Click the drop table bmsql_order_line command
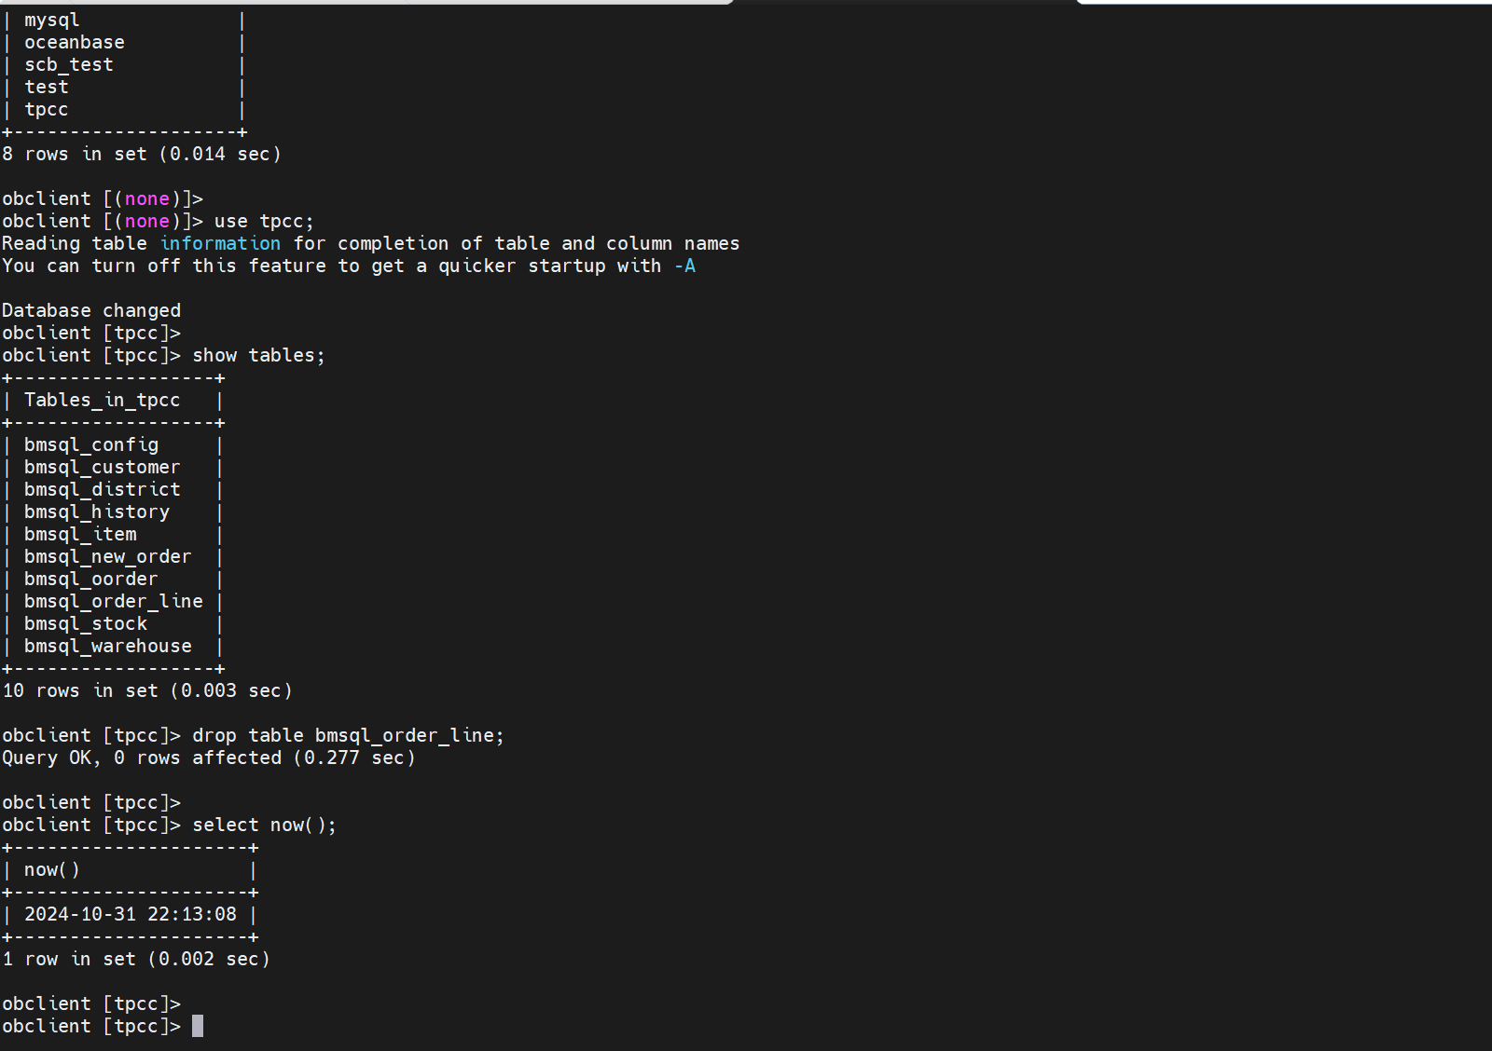The image size is (1492, 1051). (349, 735)
